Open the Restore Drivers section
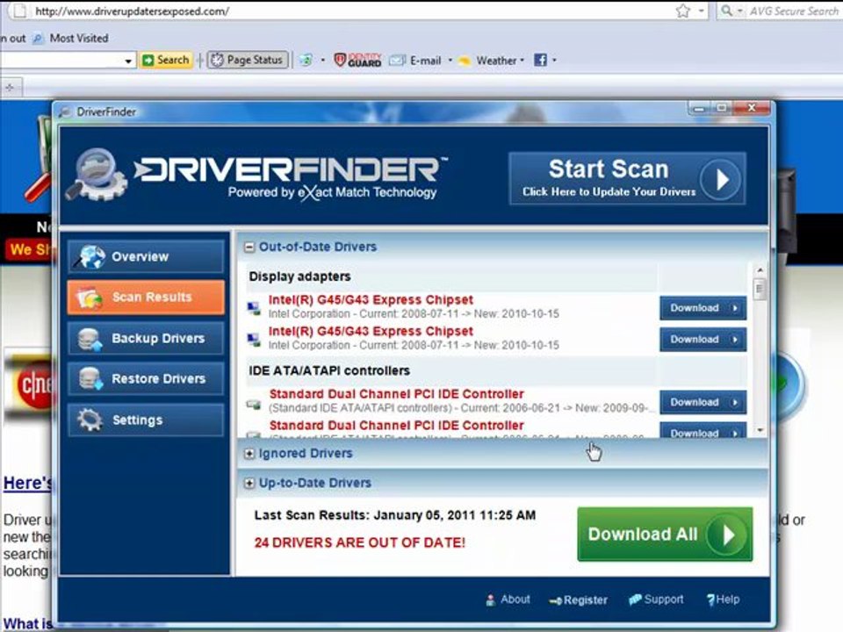 (146, 379)
